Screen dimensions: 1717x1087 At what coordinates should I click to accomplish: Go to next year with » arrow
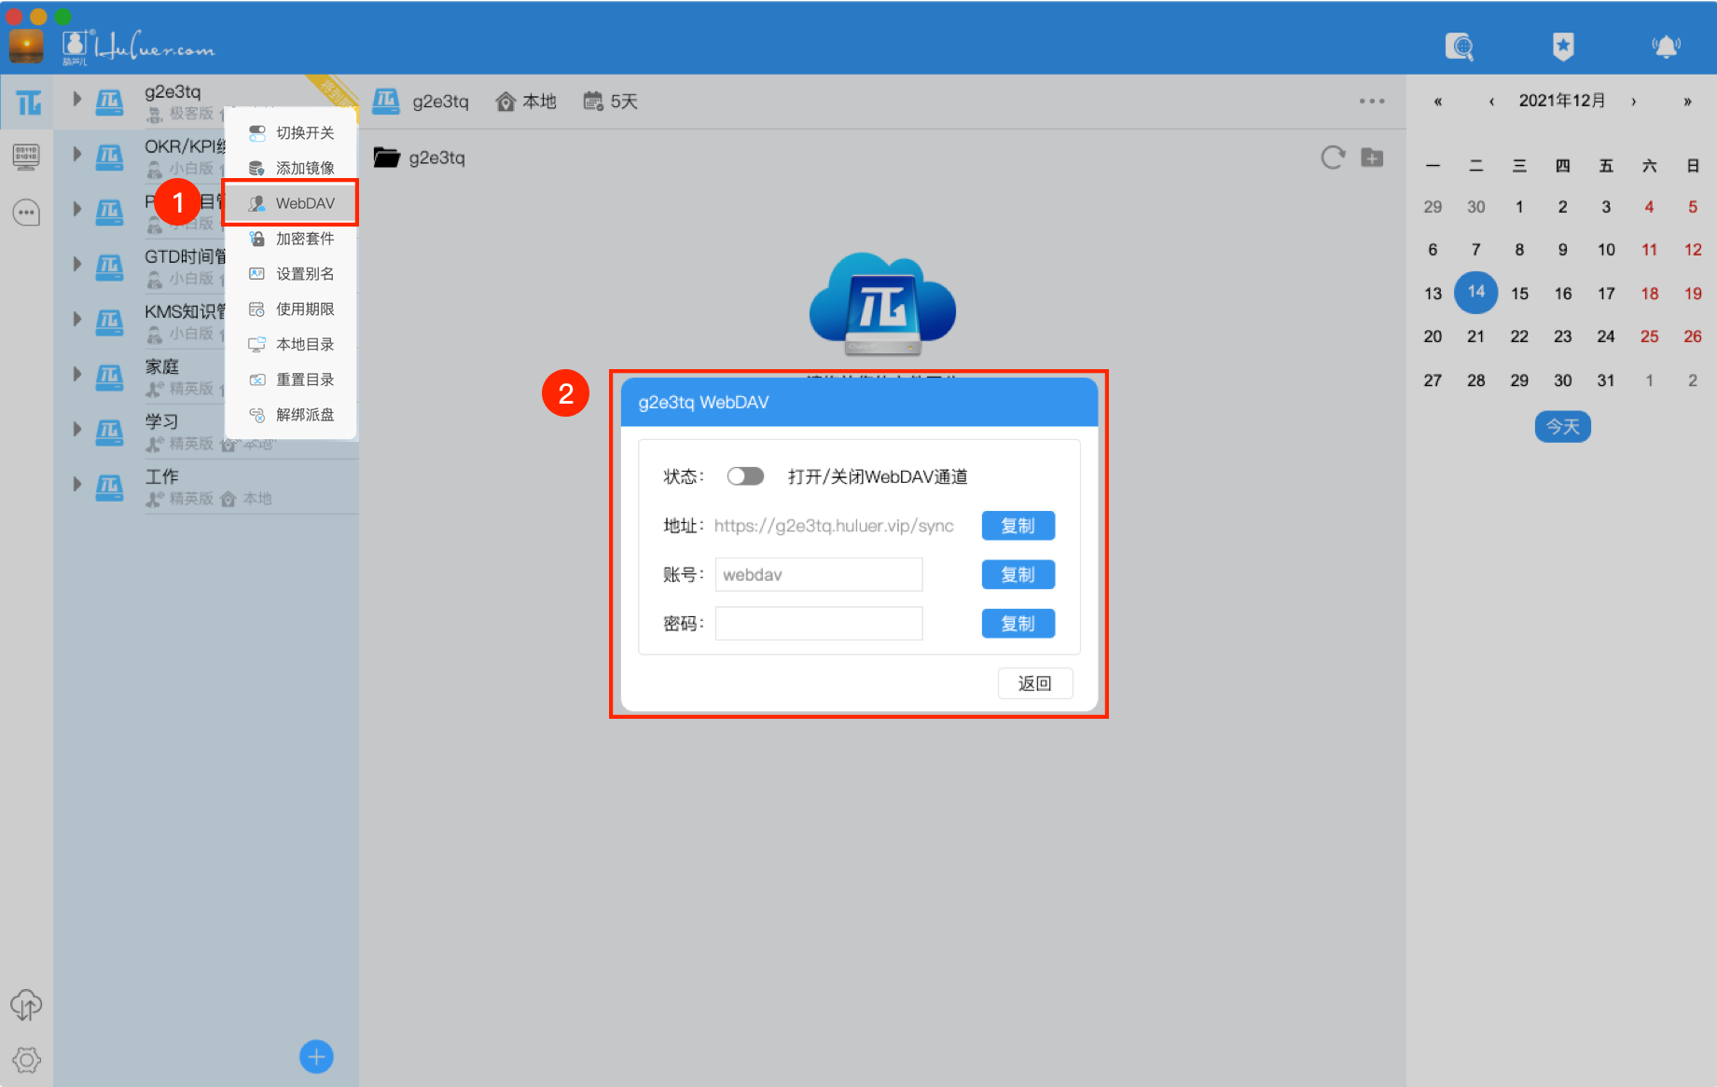coord(1687,102)
